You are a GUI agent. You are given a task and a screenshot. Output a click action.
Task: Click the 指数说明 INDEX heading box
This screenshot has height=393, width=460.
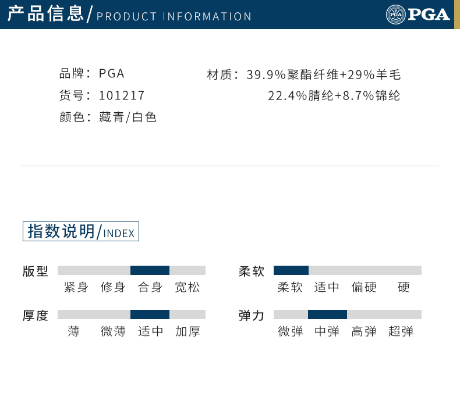[x=81, y=231]
